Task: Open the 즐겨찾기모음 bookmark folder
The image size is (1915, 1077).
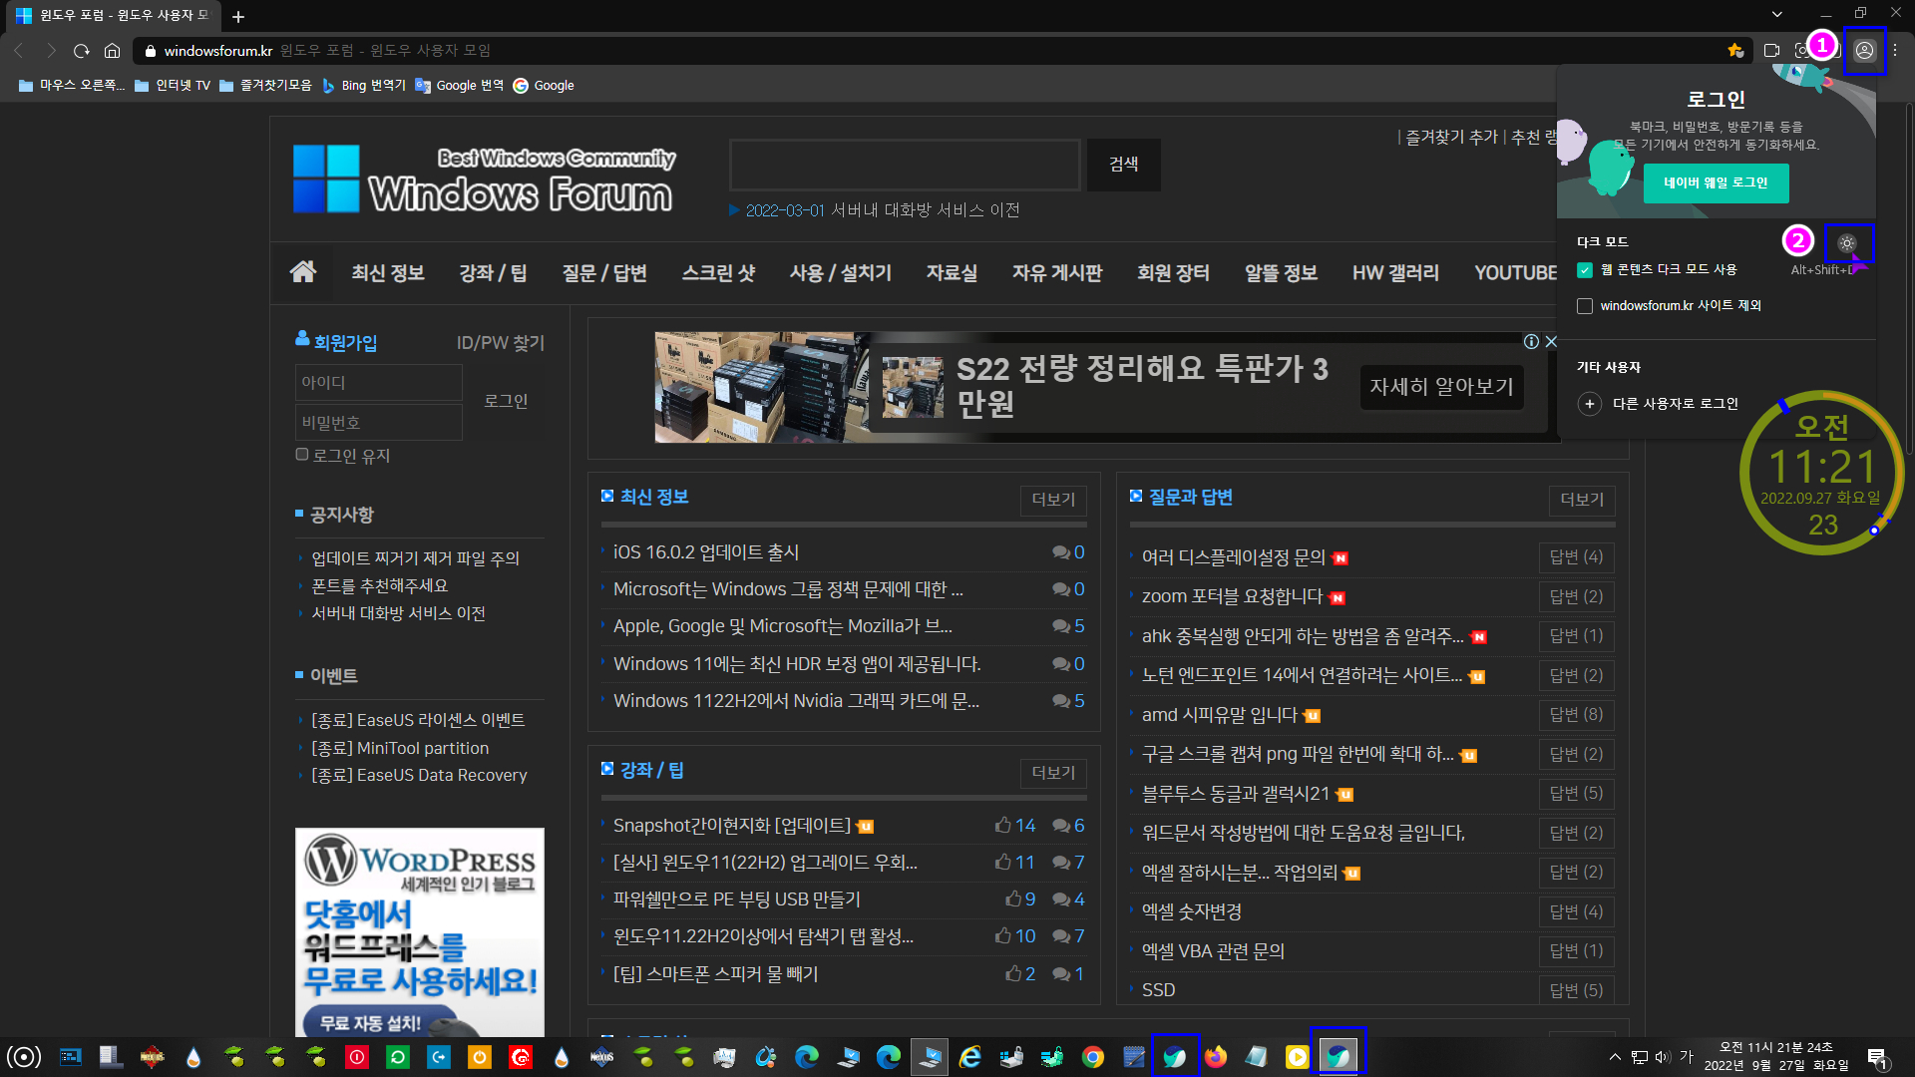Action: 265,86
